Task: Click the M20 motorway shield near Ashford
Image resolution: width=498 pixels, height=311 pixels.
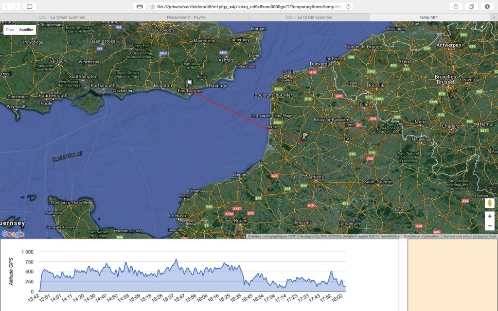Action: pyautogui.click(x=224, y=52)
